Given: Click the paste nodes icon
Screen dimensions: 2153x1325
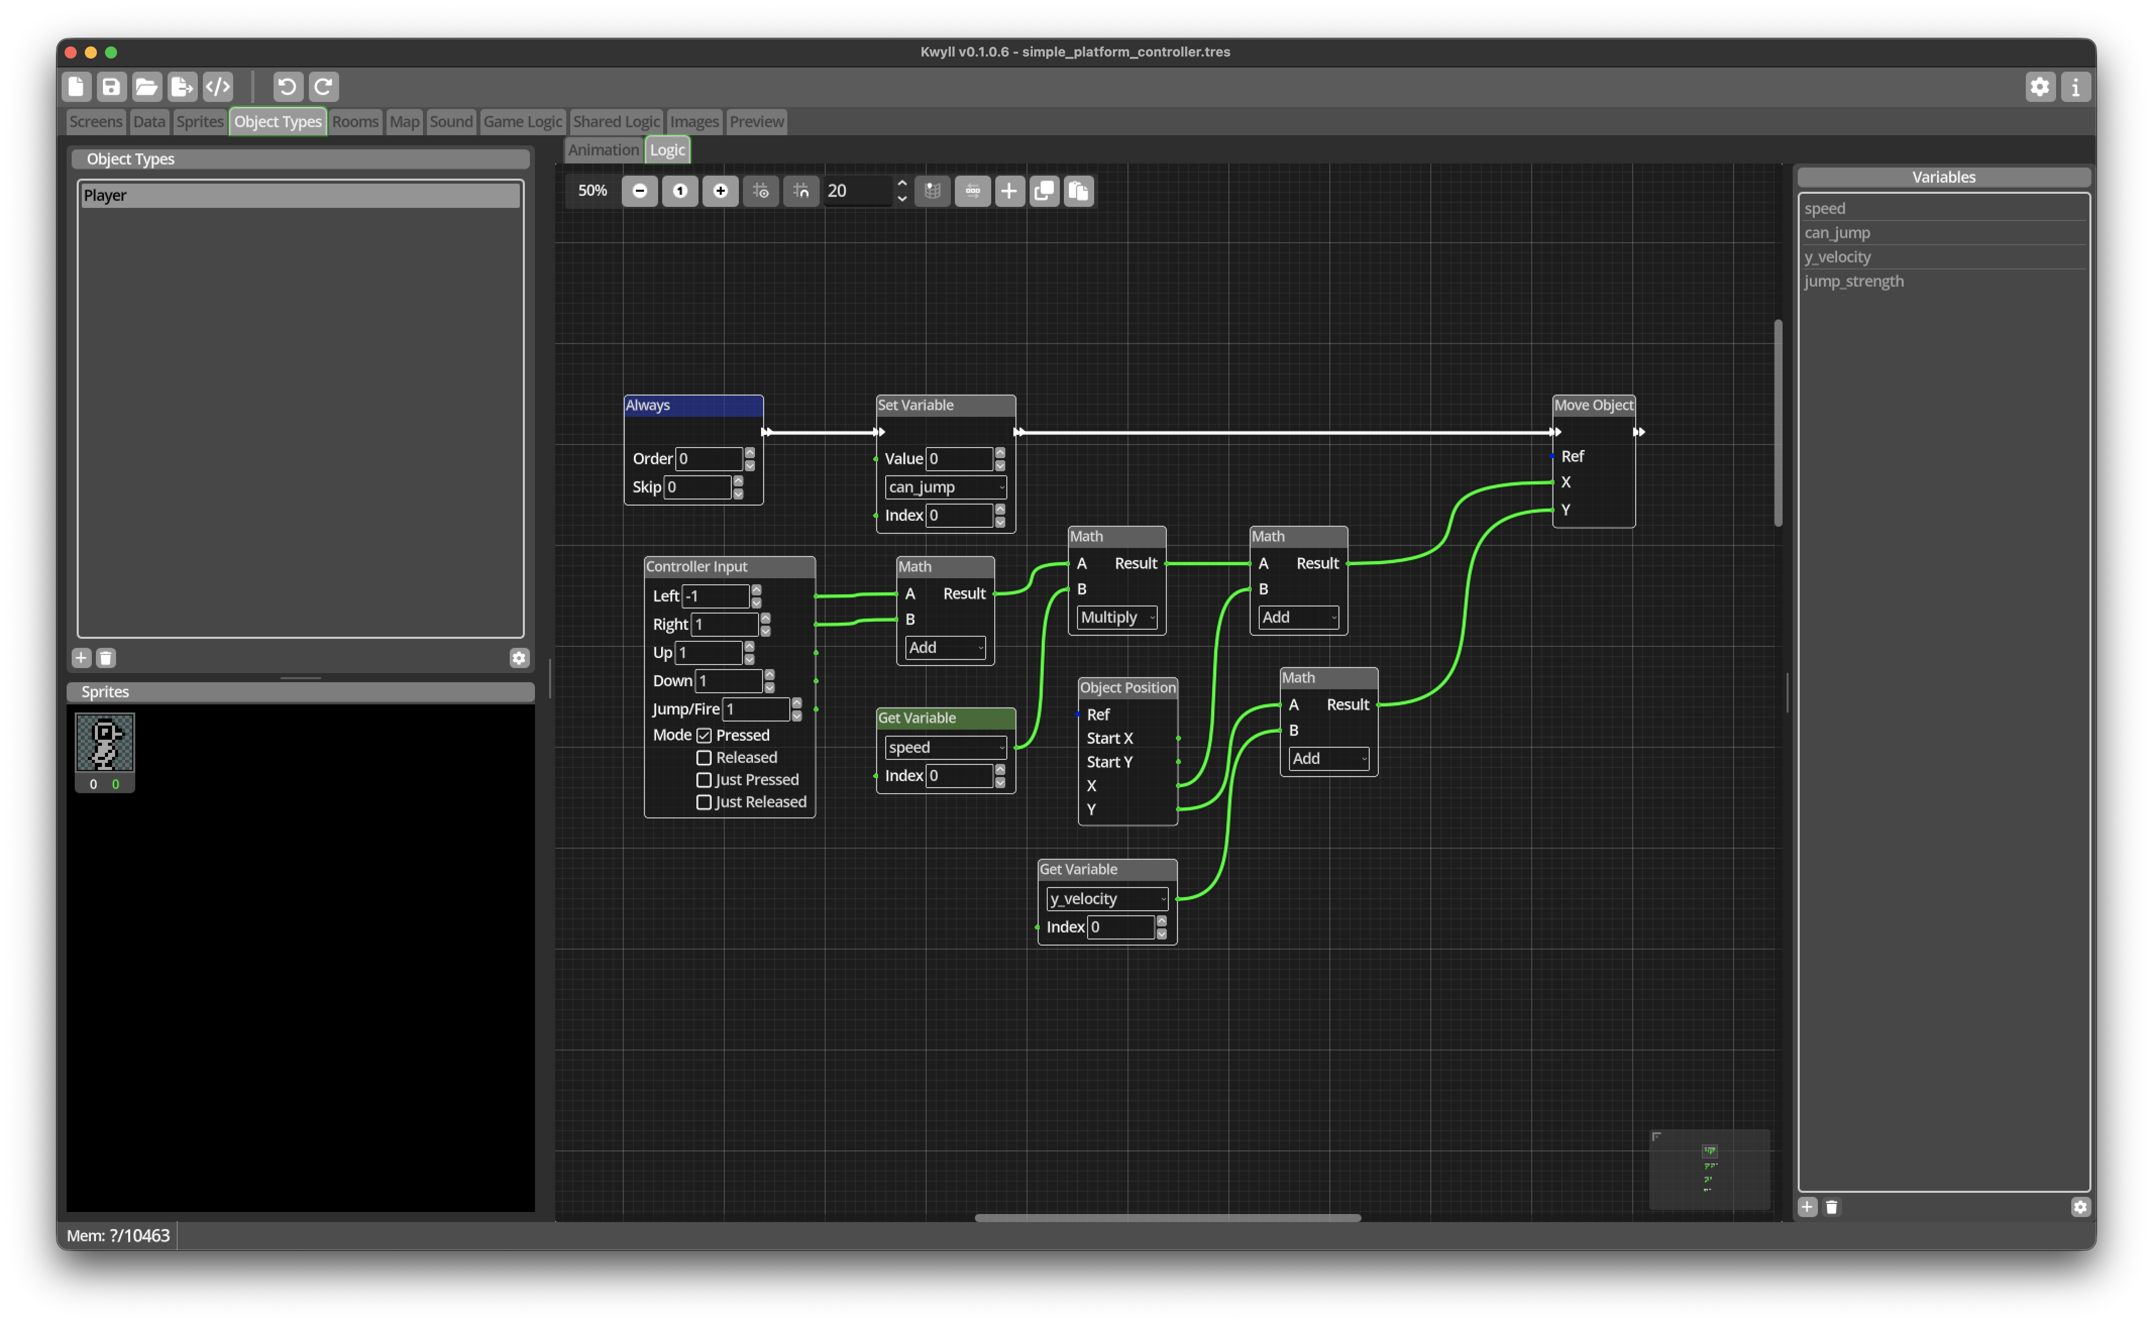Looking at the screenshot, I should click(x=1079, y=191).
